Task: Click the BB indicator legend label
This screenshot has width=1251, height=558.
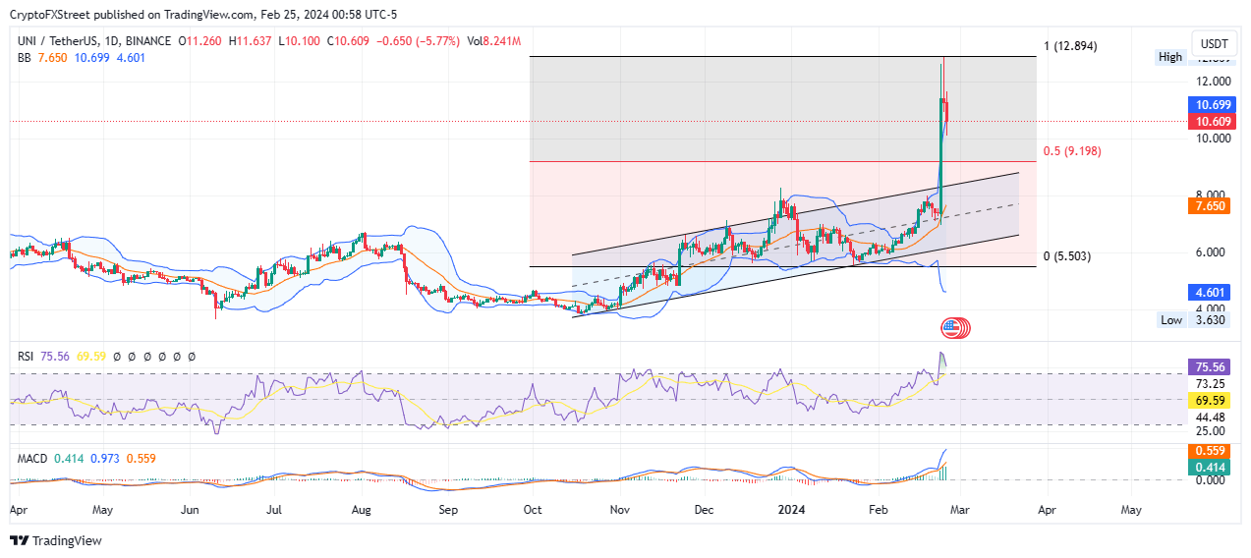Action: click(x=26, y=58)
